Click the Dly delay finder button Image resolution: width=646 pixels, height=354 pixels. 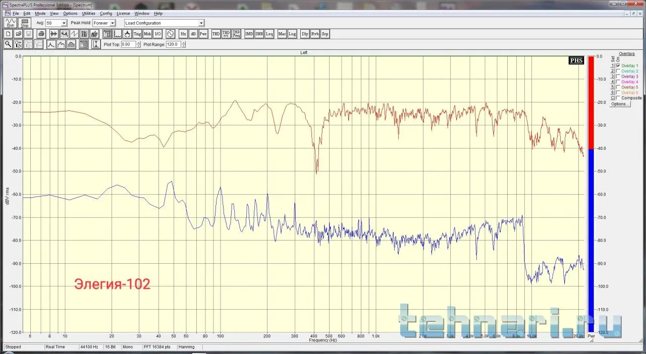305,34
